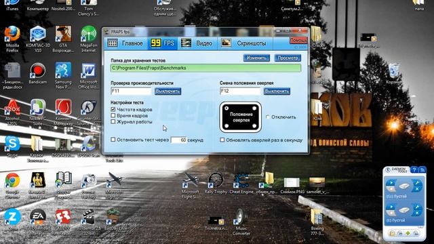Enable Обновлять оверлей раз в секунду
The width and height of the screenshot is (434, 244).
pyautogui.click(x=222, y=140)
